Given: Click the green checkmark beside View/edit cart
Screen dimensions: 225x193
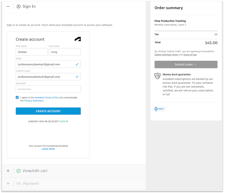Looking at the screenshot, I should 18,171.
